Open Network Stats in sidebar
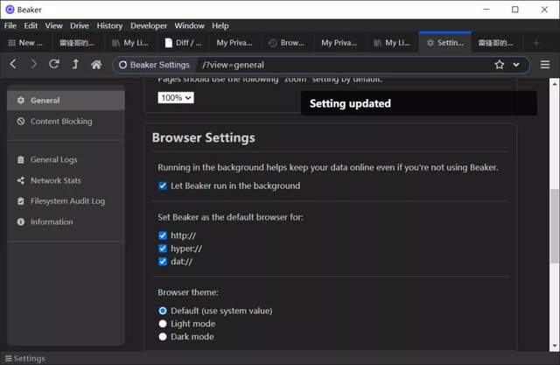The height and width of the screenshot is (365, 560). click(55, 180)
